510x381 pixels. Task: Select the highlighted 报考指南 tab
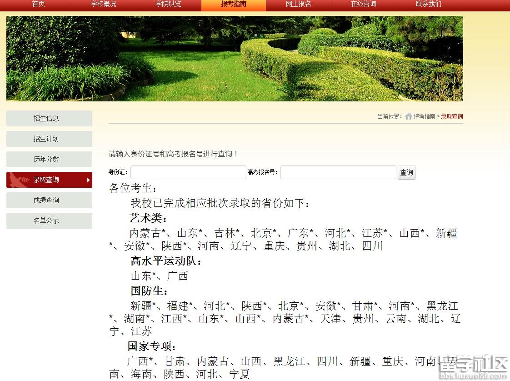[x=233, y=4]
